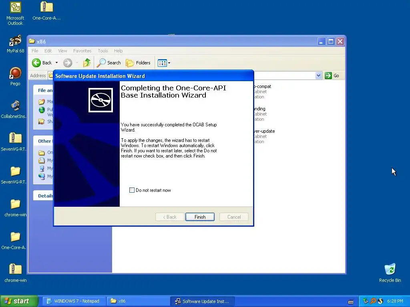The height and width of the screenshot is (307, 410).
Task: Select the chrome-win folder icon
Action: coord(16,207)
